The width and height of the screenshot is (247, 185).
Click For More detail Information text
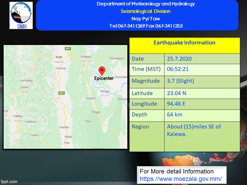click(177, 171)
